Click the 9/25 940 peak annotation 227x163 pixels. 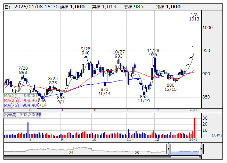click(86, 51)
